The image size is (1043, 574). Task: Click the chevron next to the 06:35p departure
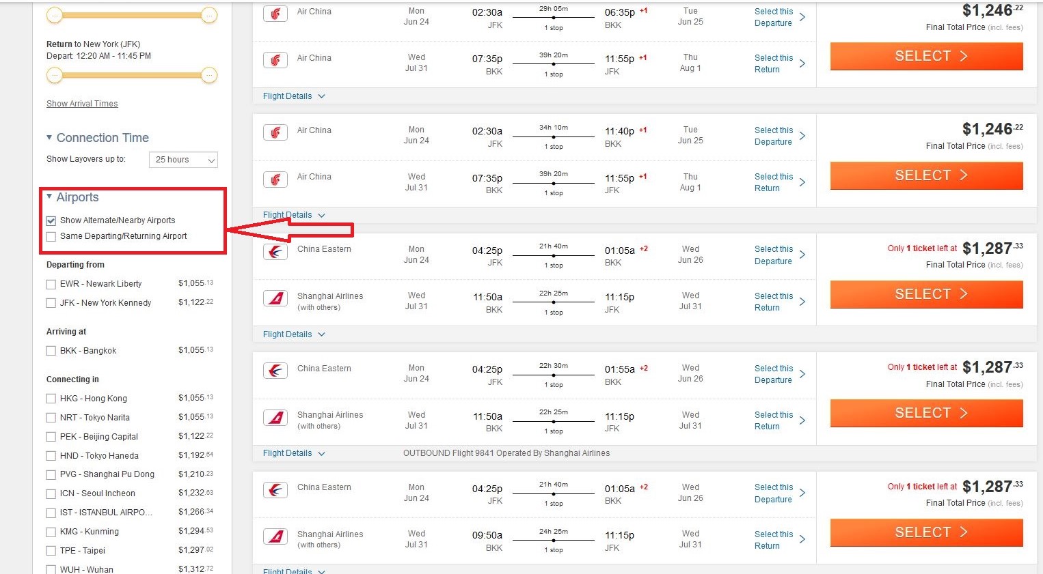tap(802, 17)
